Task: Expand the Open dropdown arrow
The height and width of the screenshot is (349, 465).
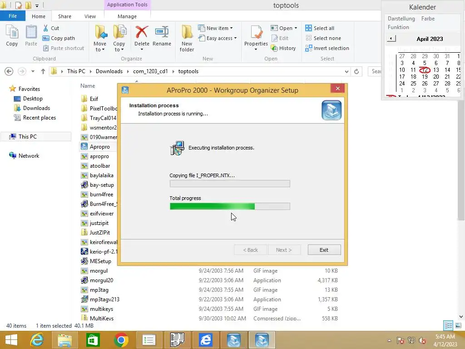Action: click(x=296, y=28)
